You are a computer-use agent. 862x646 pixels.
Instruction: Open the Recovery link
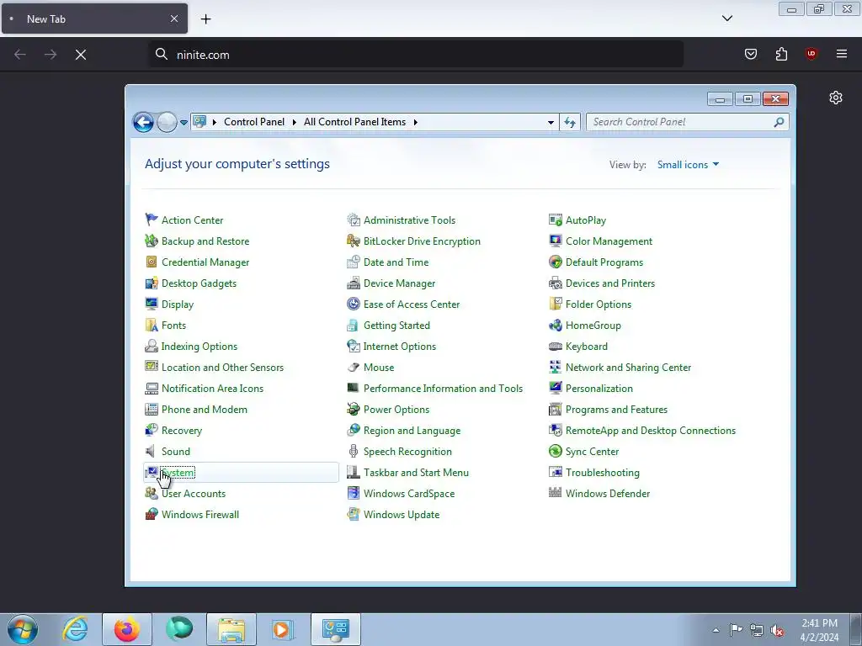point(182,430)
